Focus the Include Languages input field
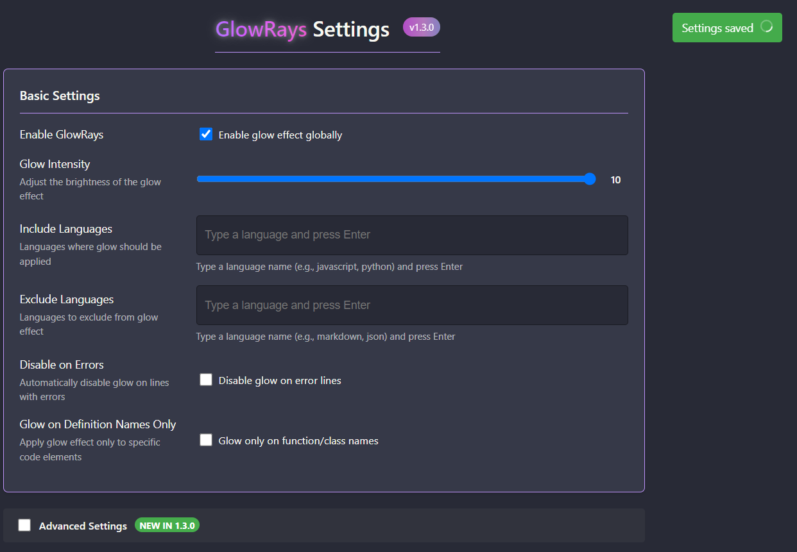Screen dimensions: 797x552 tap(412, 235)
